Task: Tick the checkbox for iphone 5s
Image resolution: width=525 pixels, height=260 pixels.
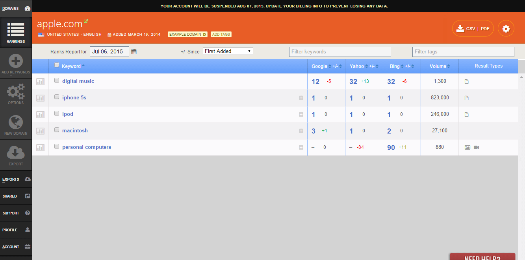Action: 57,97
